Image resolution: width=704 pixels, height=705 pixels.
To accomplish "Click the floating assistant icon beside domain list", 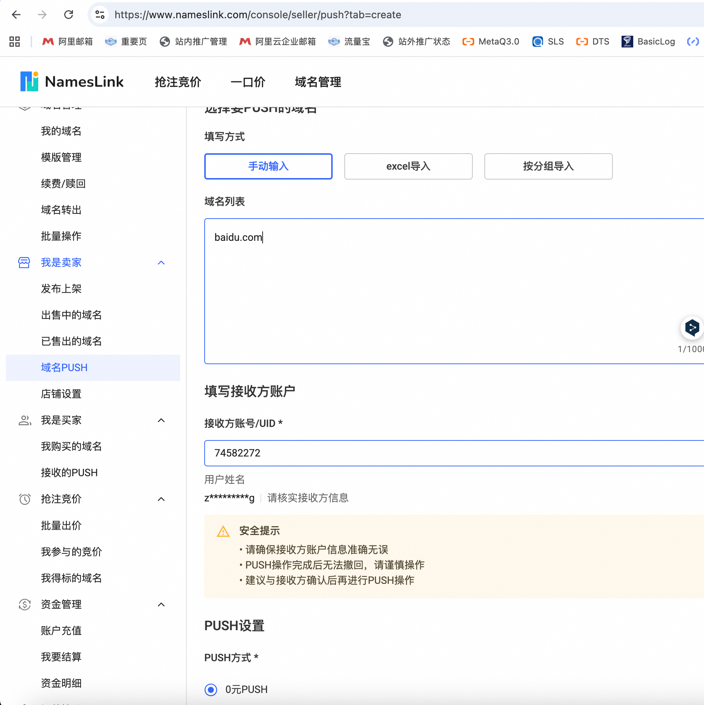I will click(692, 328).
